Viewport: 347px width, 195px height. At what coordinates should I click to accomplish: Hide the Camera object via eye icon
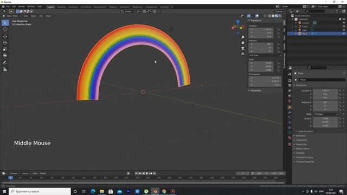[x=344, y=23]
